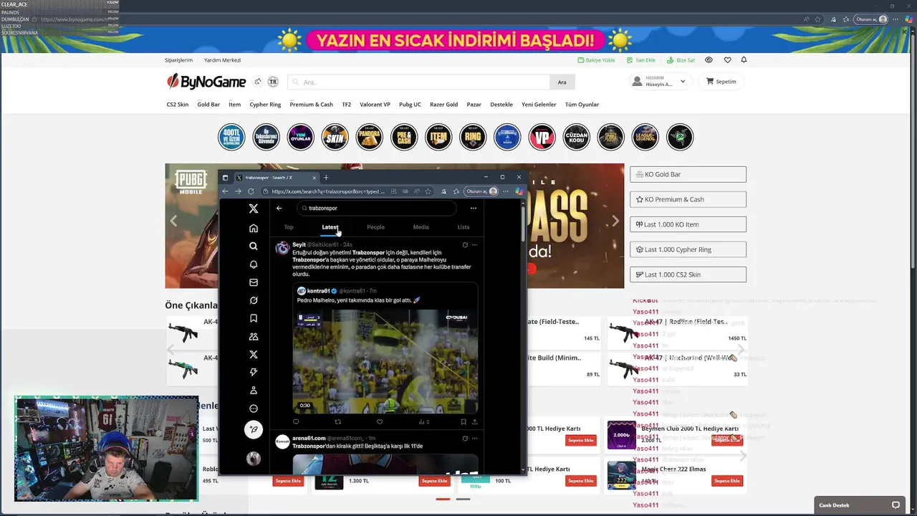This screenshot has height=516, width=917.
Task: Share Seyit's tweet
Action: pyautogui.click(x=474, y=422)
